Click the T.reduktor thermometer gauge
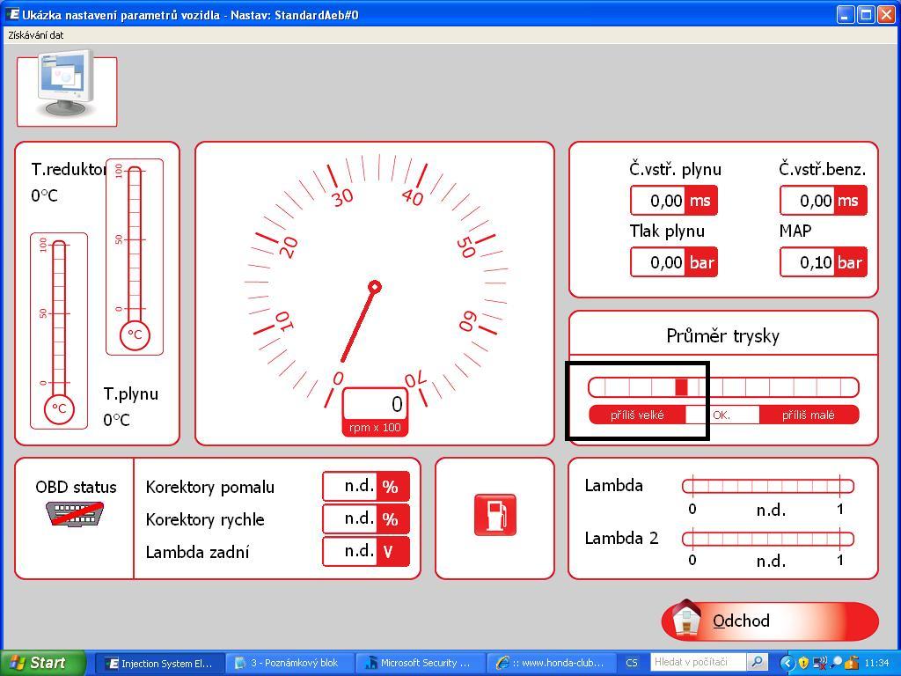The image size is (901, 676). point(59,330)
